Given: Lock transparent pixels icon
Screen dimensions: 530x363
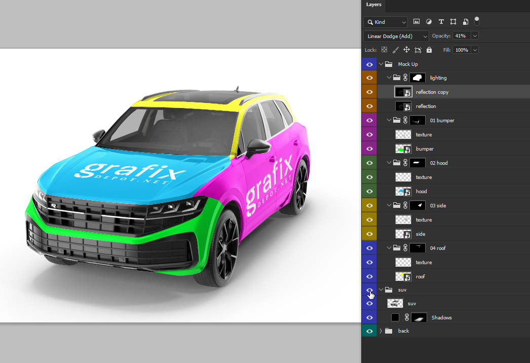Looking at the screenshot, I should coord(384,50).
